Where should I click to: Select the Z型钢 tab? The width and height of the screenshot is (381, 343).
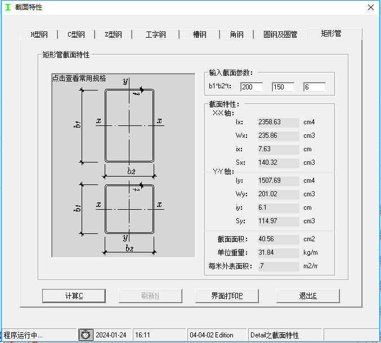pos(114,34)
